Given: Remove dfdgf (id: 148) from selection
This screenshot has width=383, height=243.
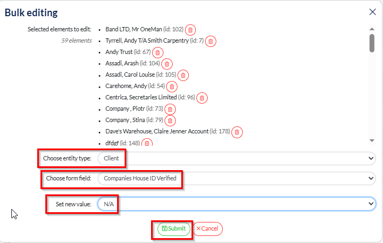Looking at the screenshot, I should [147, 143].
